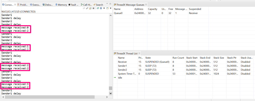Close the ThreadX Message Queues tab
The width and height of the screenshot is (255, 101).
point(146,5)
